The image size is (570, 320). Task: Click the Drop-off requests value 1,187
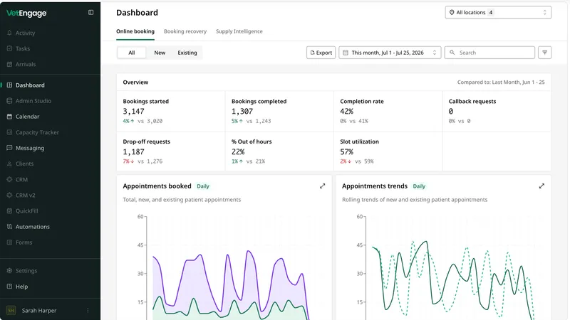[x=133, y=151]
